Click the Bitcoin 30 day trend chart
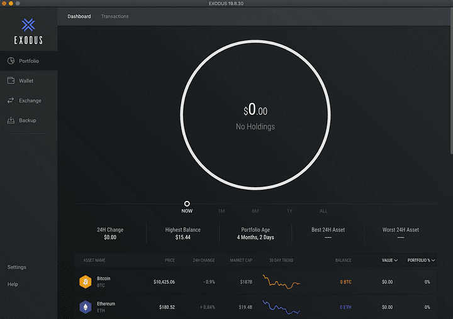The image size is (453, 319). [x=281, y=282]
